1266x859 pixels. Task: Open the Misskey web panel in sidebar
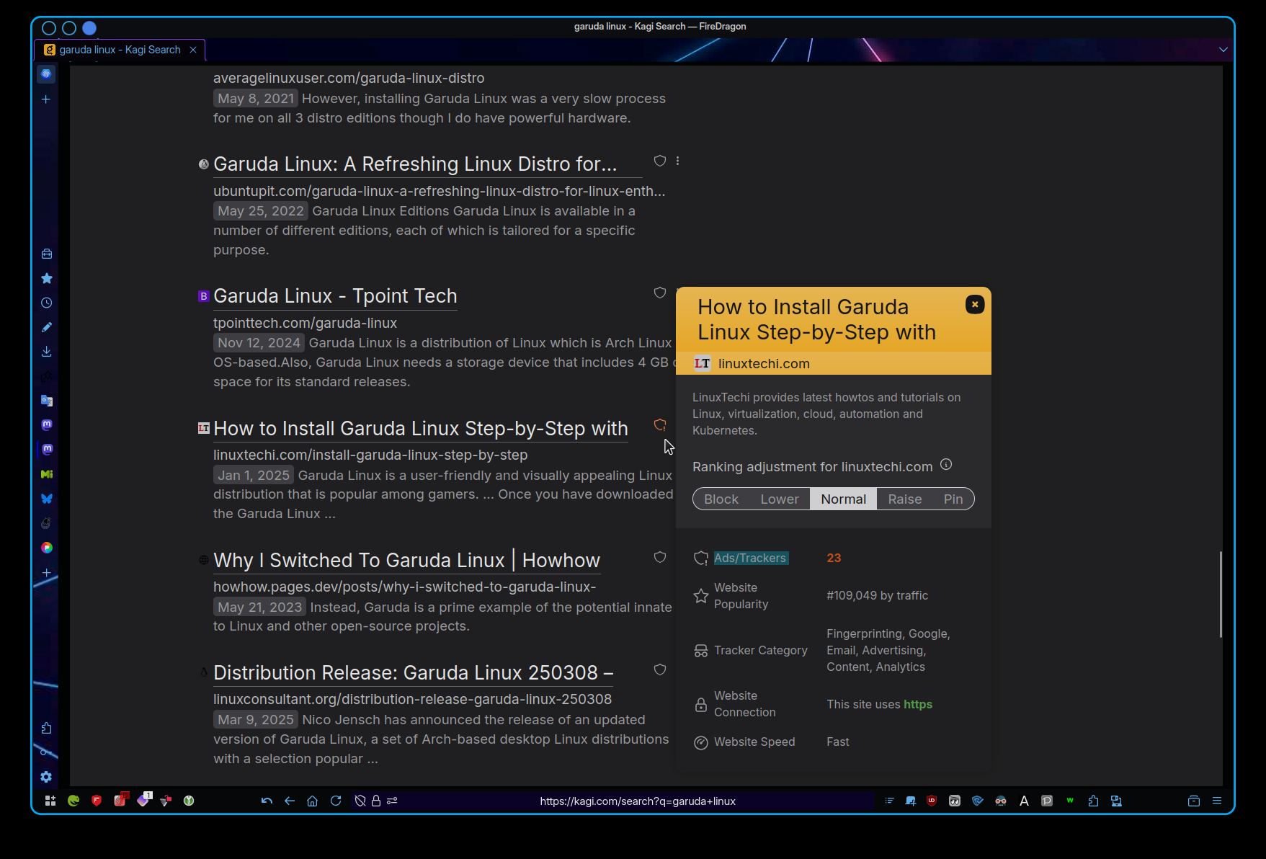click(x=47, y=474)
